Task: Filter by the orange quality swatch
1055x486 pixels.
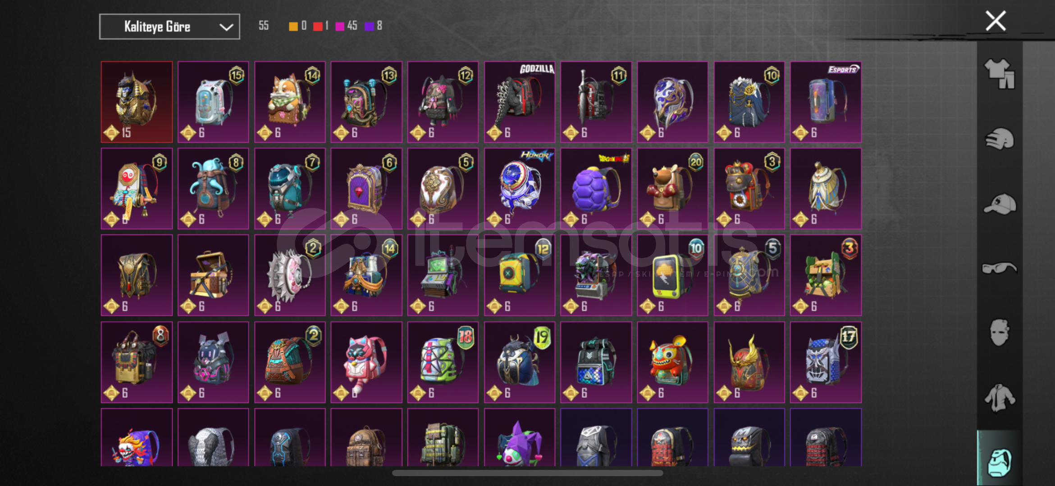Action: pyautogui.click(x=293, y=26)
